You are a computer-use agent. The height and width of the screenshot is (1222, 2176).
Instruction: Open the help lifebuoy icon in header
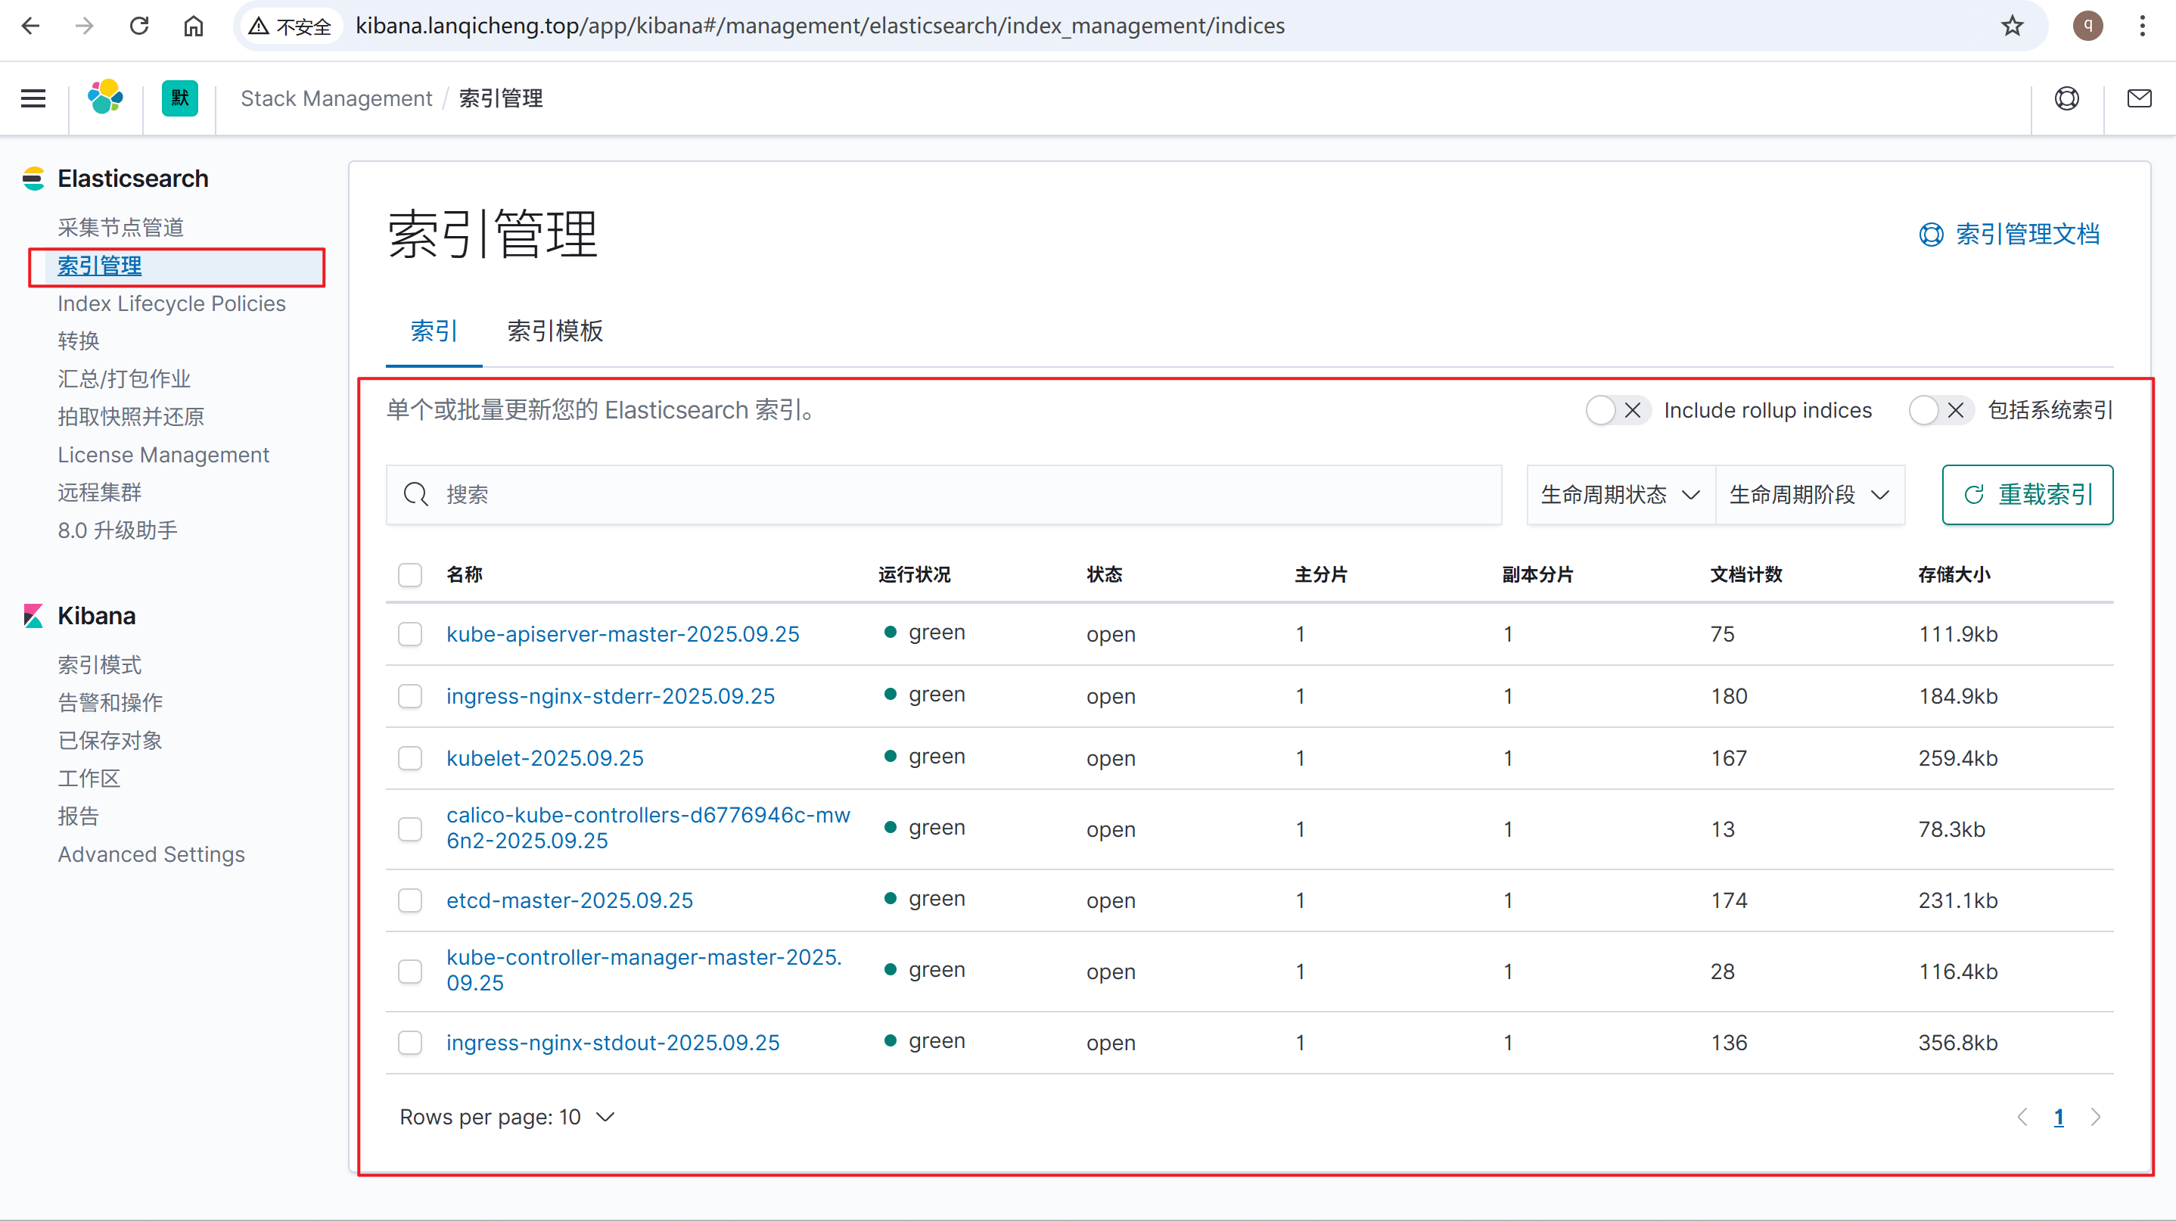[x=2067, y=99]
